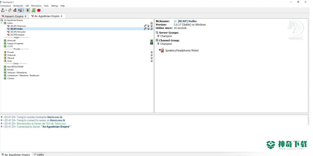
Task: Open dropdown arrow next to Connect icon
Action: click(x=6, y=10)
